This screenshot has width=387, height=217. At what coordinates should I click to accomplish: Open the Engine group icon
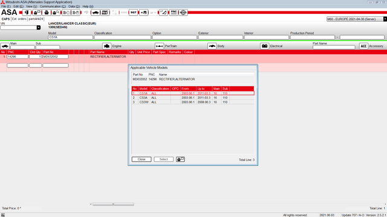click(106, 46)
